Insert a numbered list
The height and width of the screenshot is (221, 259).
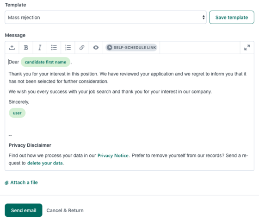pyautogui.click(x=68, y=47)
